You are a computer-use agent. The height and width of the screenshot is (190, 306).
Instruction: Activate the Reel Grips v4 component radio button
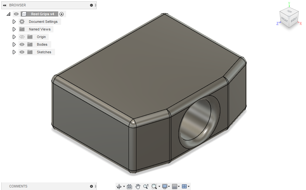61,14
